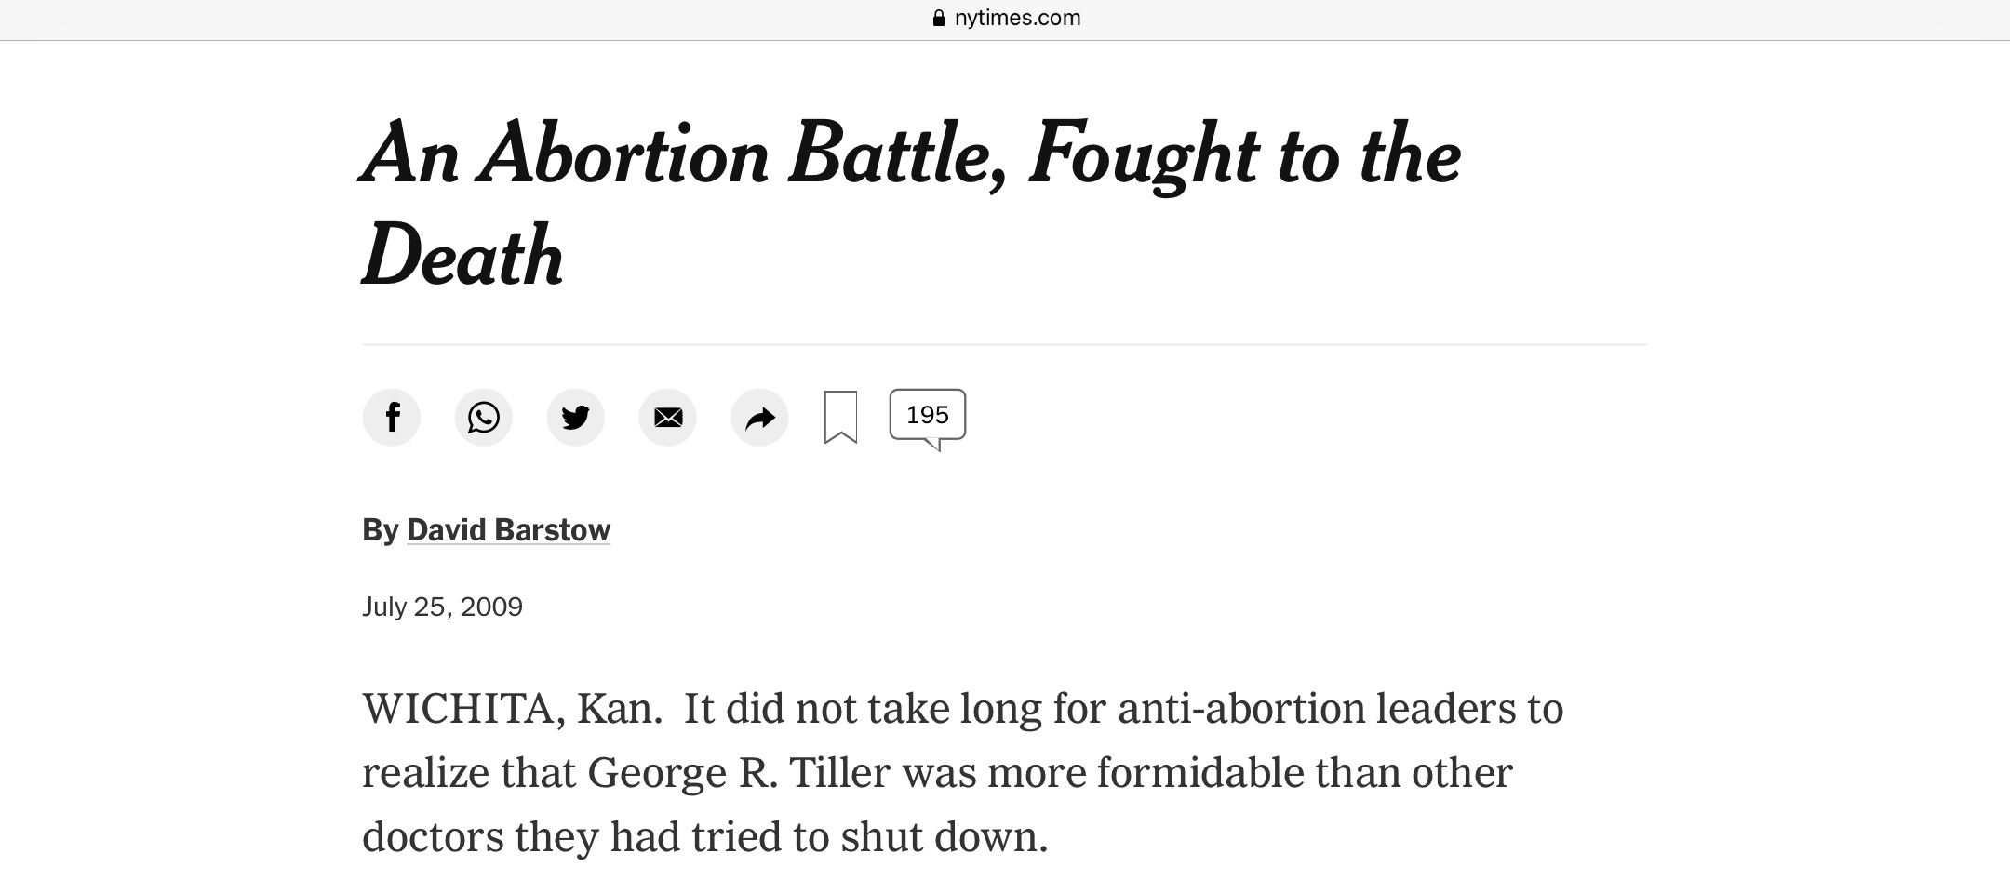Click the word "formidable" in the paragraph
Screen dimensions: 2010x880
tap(1200, 774)
